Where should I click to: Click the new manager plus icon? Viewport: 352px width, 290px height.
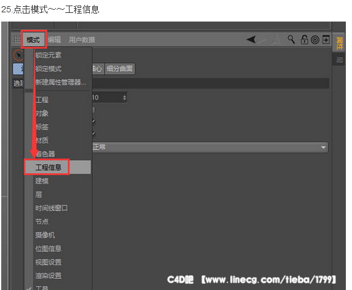click(x=326, y=39)
